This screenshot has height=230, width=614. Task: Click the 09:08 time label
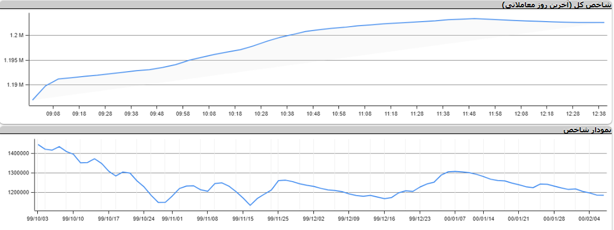click(53, 113)
